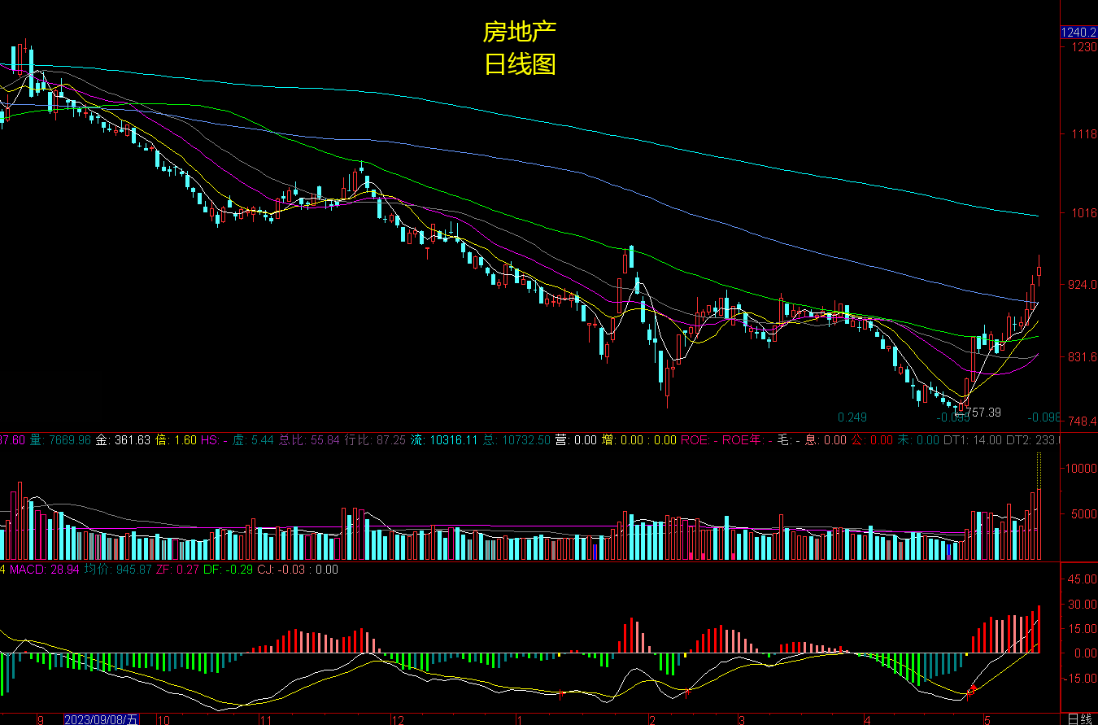Screen dimensions: 1098x725
Task: Click the 日线 period label at bottom right
Action: click(x=1079, y=719)
